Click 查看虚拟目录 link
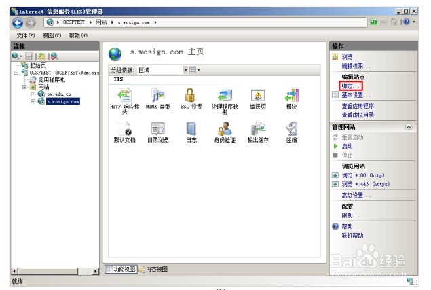The height and width of the screenshot is (290, 431). [358, 115]
